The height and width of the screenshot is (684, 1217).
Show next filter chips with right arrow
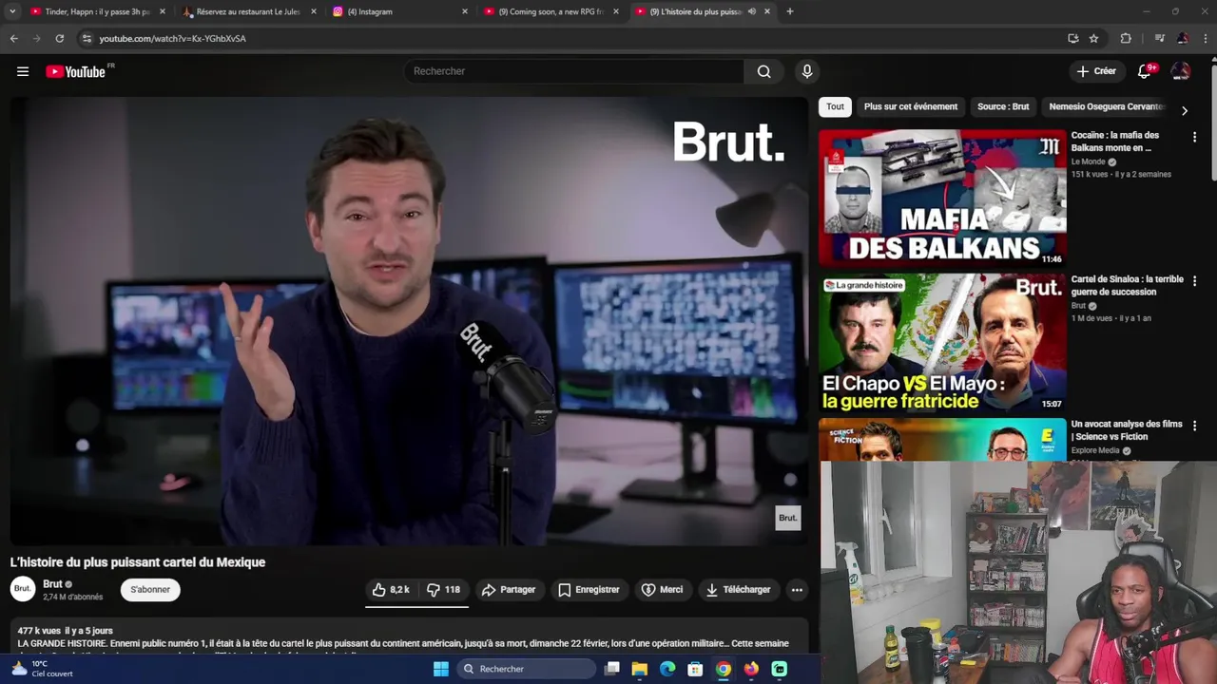pos(1184,111)
